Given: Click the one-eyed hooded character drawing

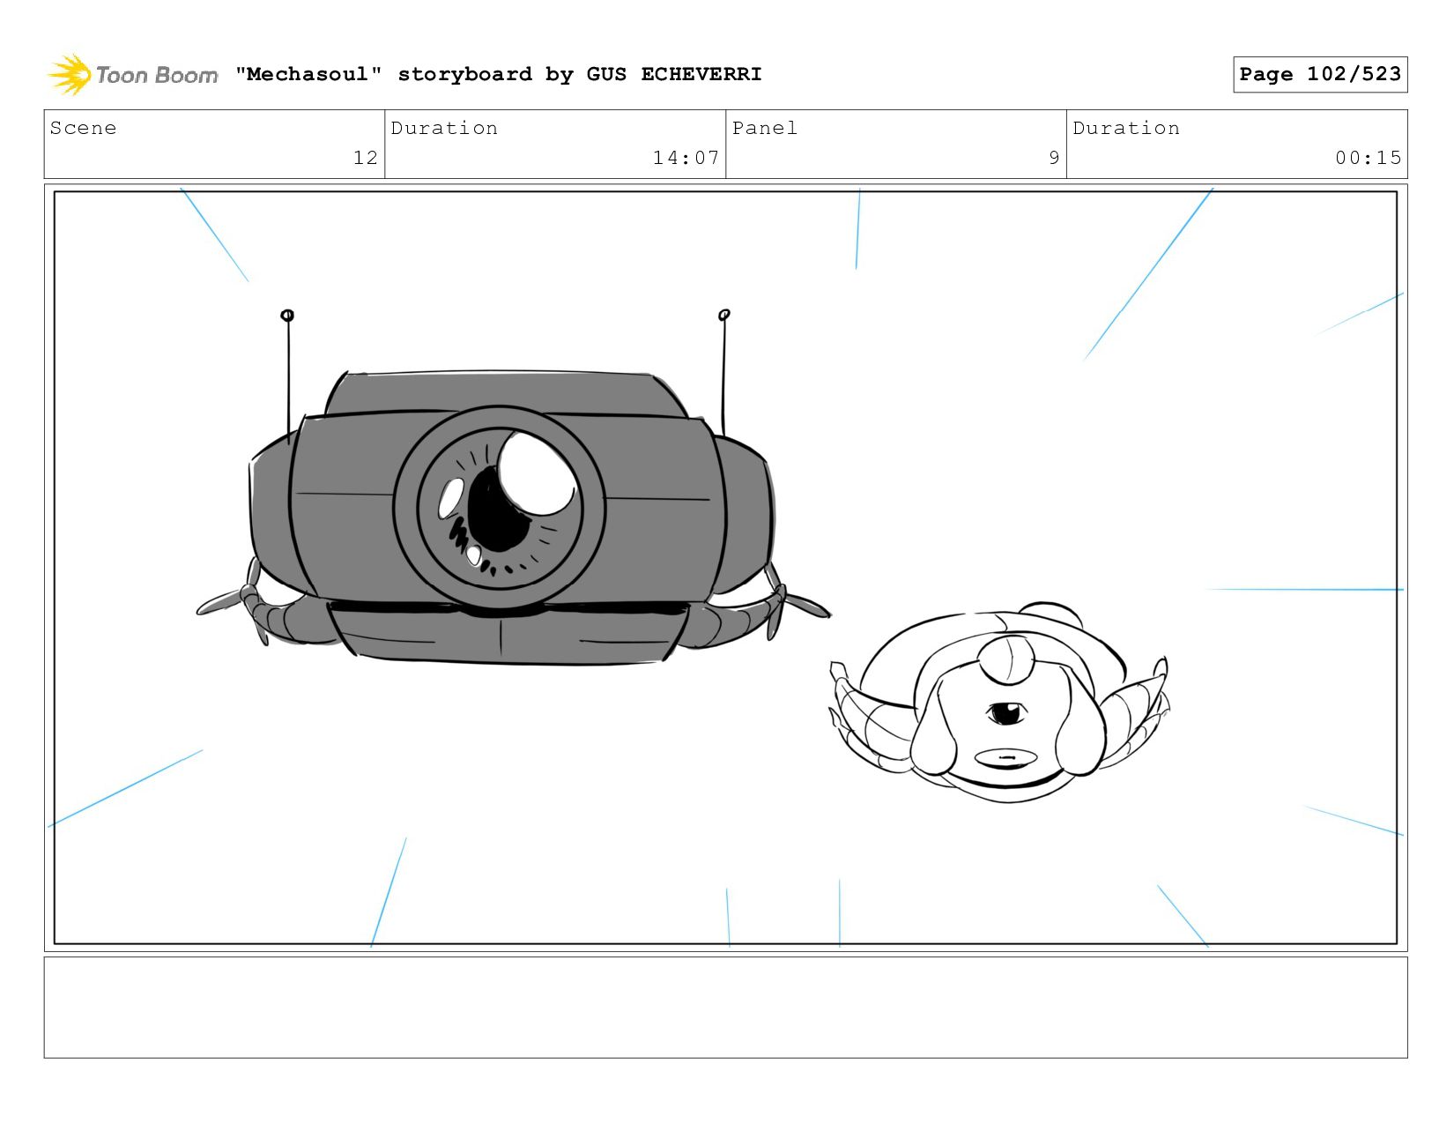Looking at the screenshot, I should [1000, 703].
